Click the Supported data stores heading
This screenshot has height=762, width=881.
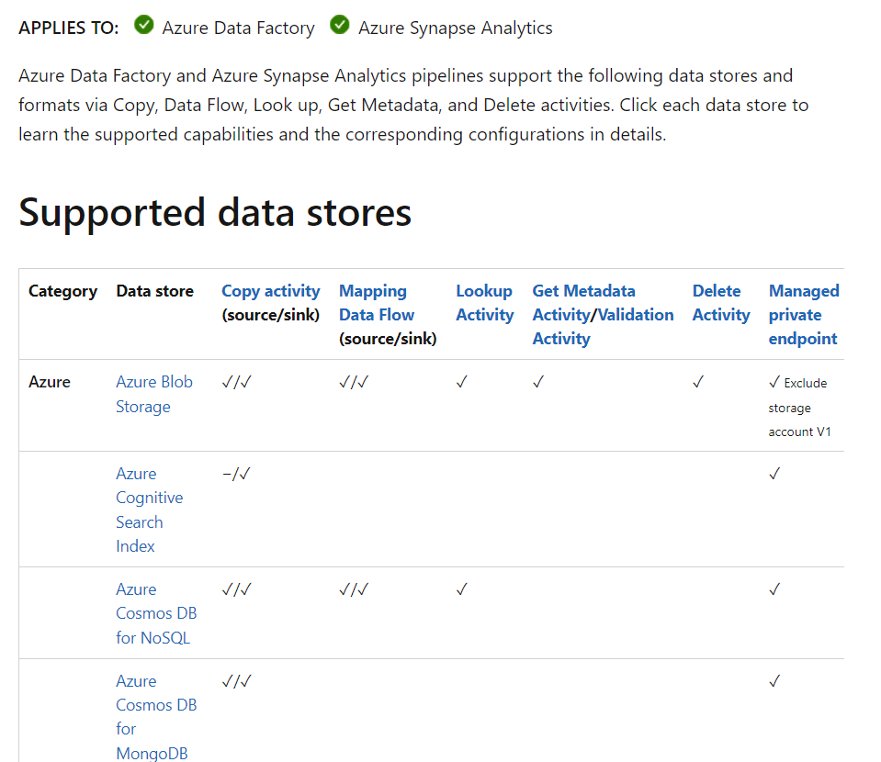pos(215,212)
